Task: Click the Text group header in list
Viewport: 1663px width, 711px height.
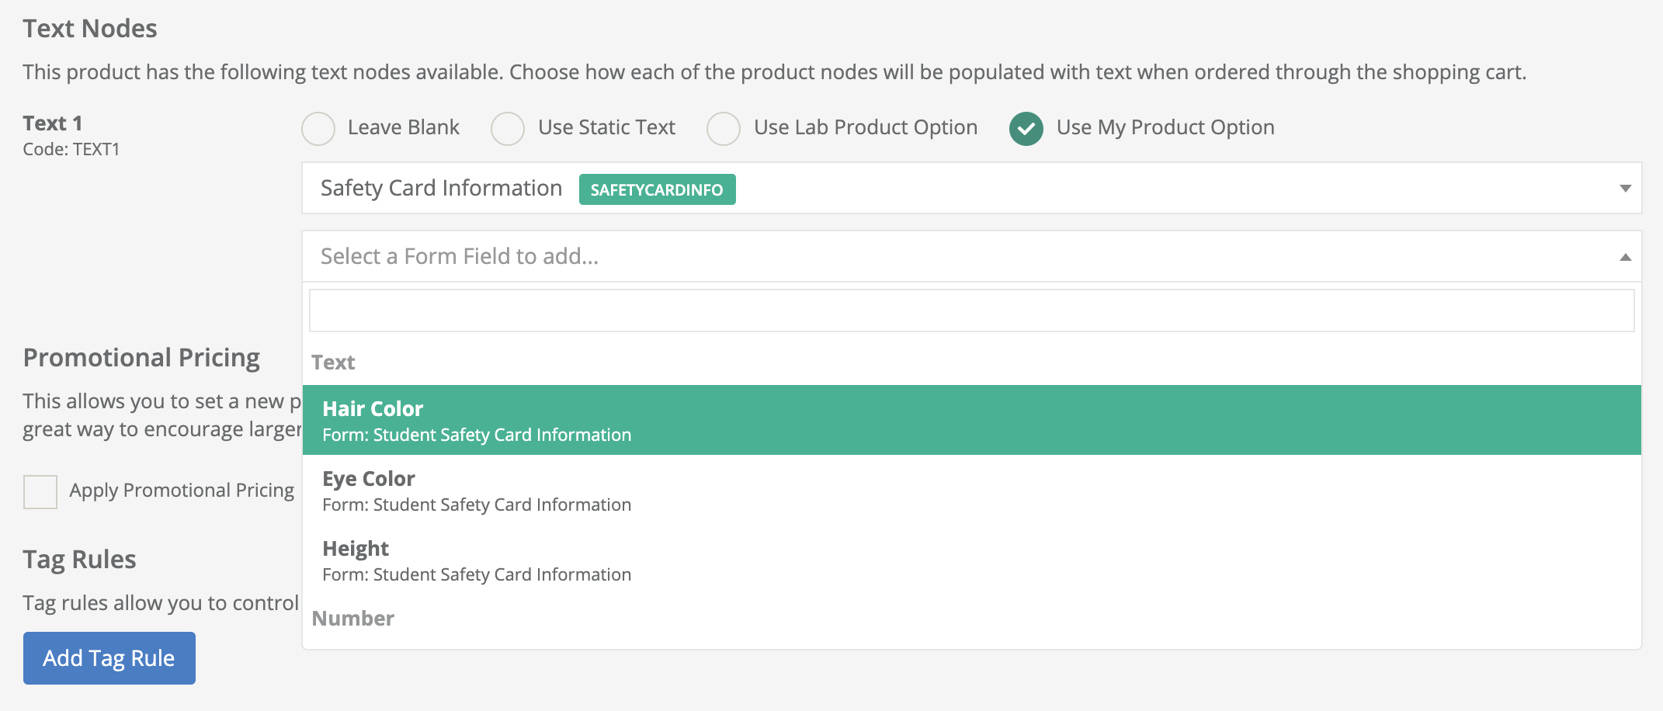Action: click(x=333, y=362)
